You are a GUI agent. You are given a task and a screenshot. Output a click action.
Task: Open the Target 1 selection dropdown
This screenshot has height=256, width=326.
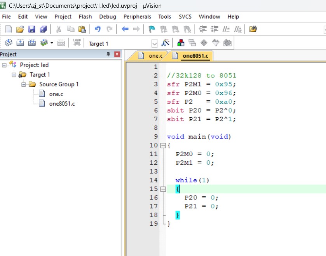pos(154,44)
